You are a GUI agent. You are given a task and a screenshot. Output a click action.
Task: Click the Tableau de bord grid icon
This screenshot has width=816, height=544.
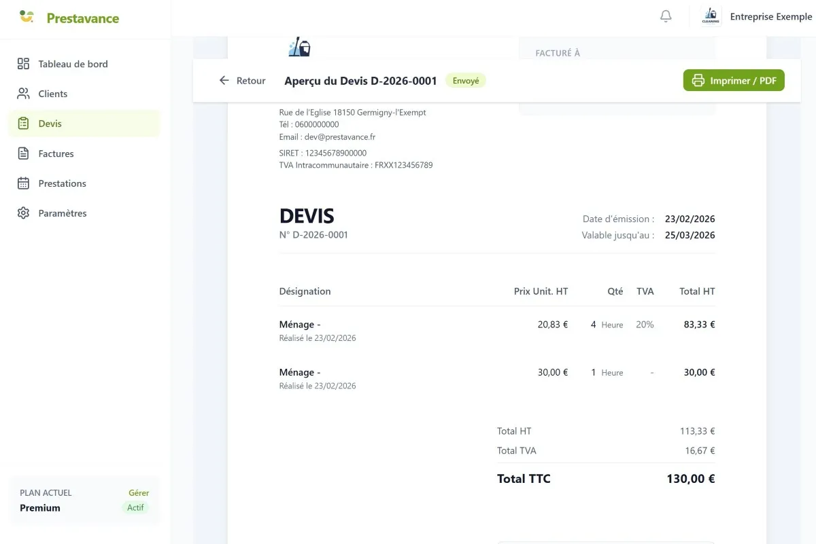(x=23, y=64)
